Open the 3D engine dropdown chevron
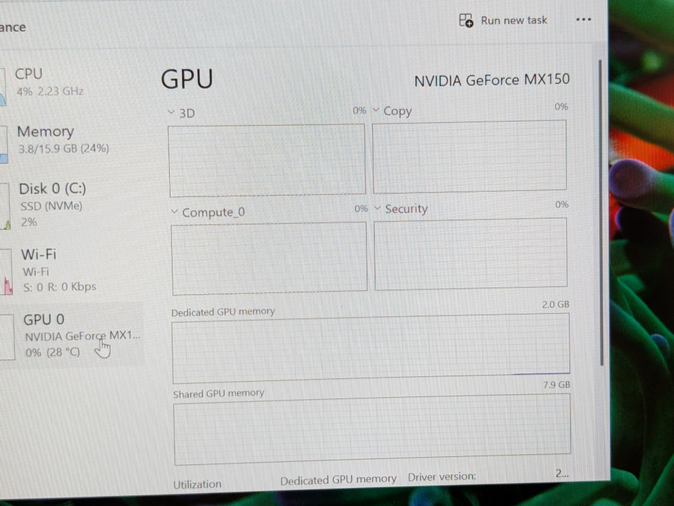This screenshot has width=674, height=506. pos(171,113)
